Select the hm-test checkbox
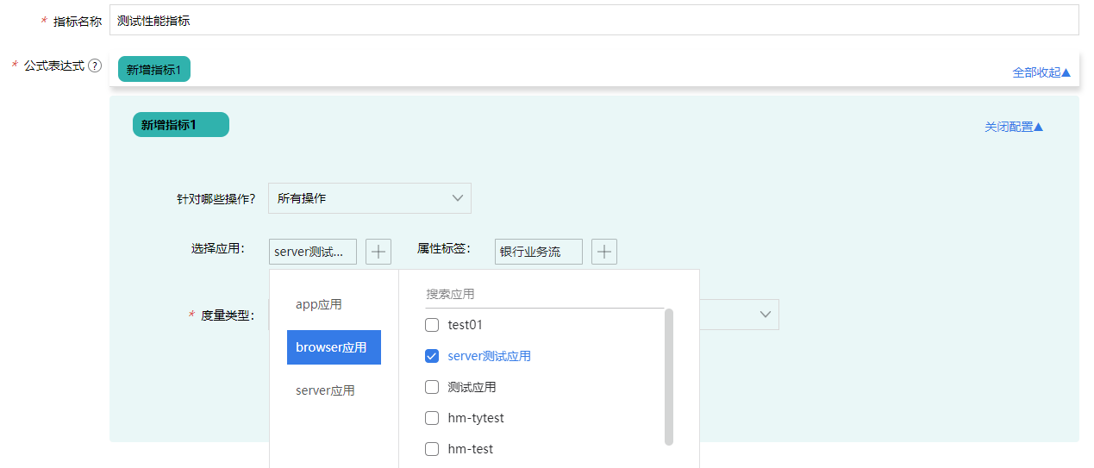This screenshot has height=468, width=1094. point(432,449)
